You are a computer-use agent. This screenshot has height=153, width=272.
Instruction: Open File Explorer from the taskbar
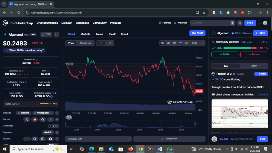(101, 149)
